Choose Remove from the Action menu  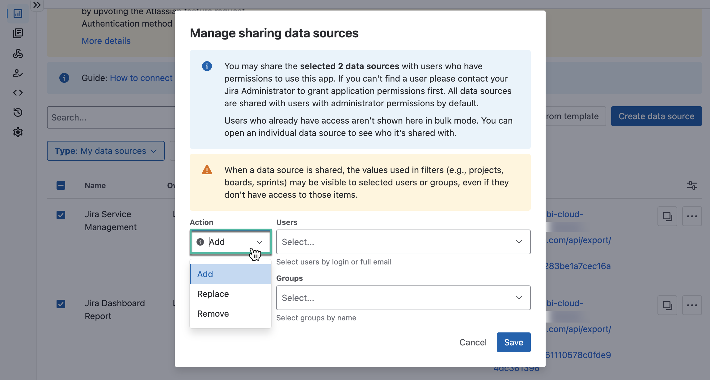tap(213, 314)
